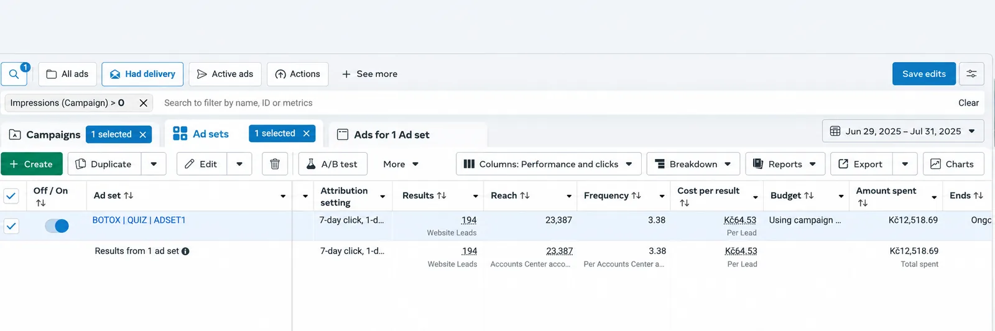Open Columns: Performance and clicks dropdown
This screenshot has width=995, height=331.
[x=548, y=164]
